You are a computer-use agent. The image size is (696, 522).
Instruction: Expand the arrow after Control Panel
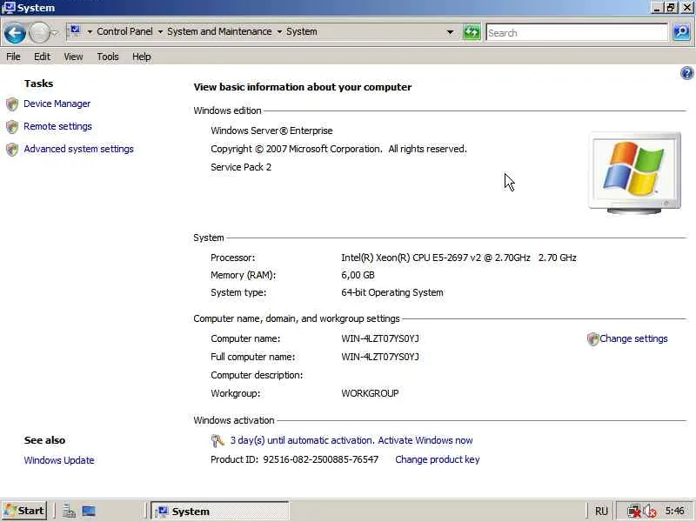(160, 32)
